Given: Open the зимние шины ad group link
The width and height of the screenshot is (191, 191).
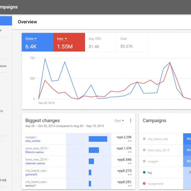Looking at the screenshot, I should [x=35, y=163].
